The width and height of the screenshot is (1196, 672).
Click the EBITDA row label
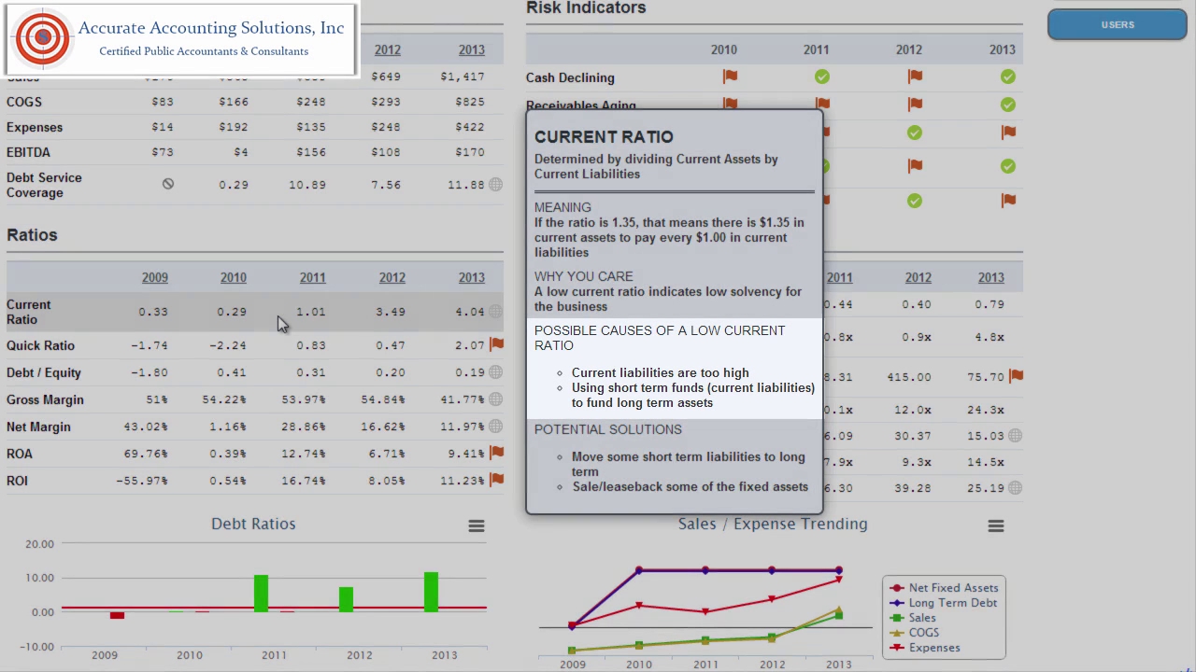coord(28,152)
